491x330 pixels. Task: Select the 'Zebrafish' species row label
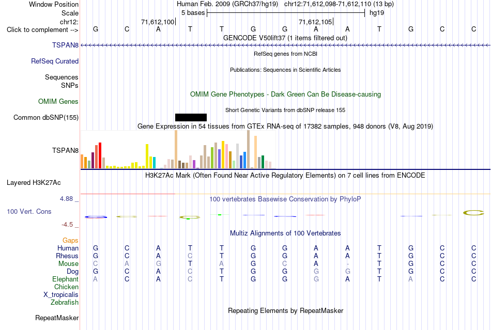point(65,303)
